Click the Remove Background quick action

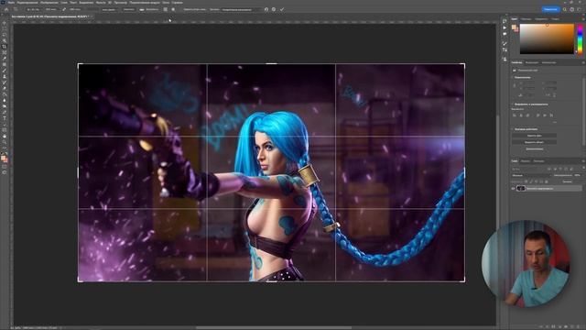coord(534,136)
